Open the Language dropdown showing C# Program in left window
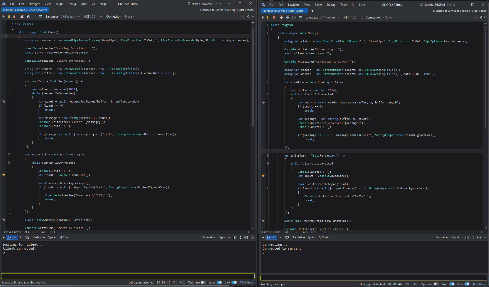The width and height of the screenshot is (489, 287). 70,16
